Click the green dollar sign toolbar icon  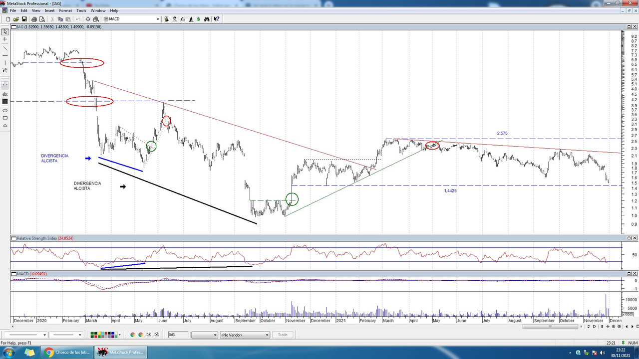click(198, 19)
